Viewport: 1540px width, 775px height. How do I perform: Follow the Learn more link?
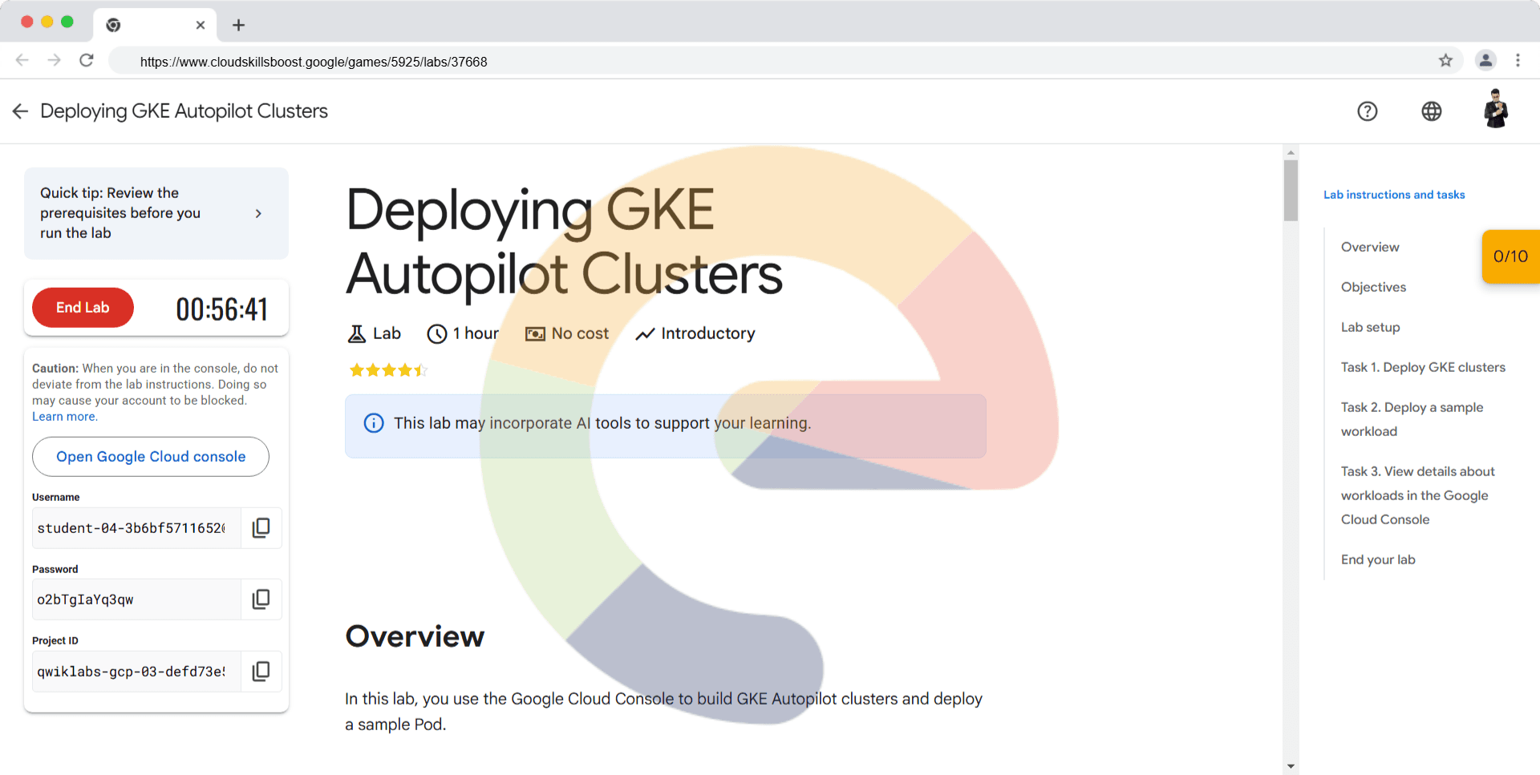pos(64,417)
